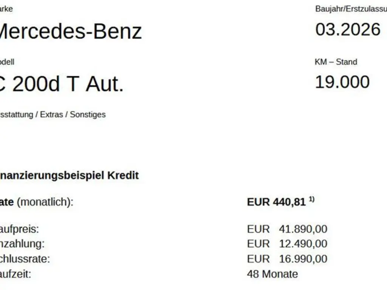Screen dimensions: 387x290
Task: Click the Marke label above Mercedes-Benz
Action: [6, 9]
